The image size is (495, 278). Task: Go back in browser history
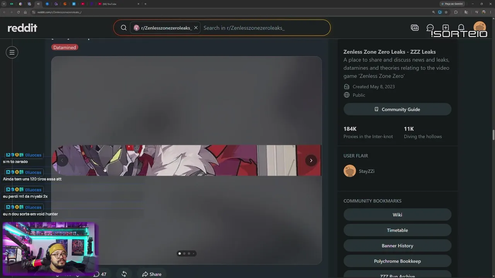4,12
